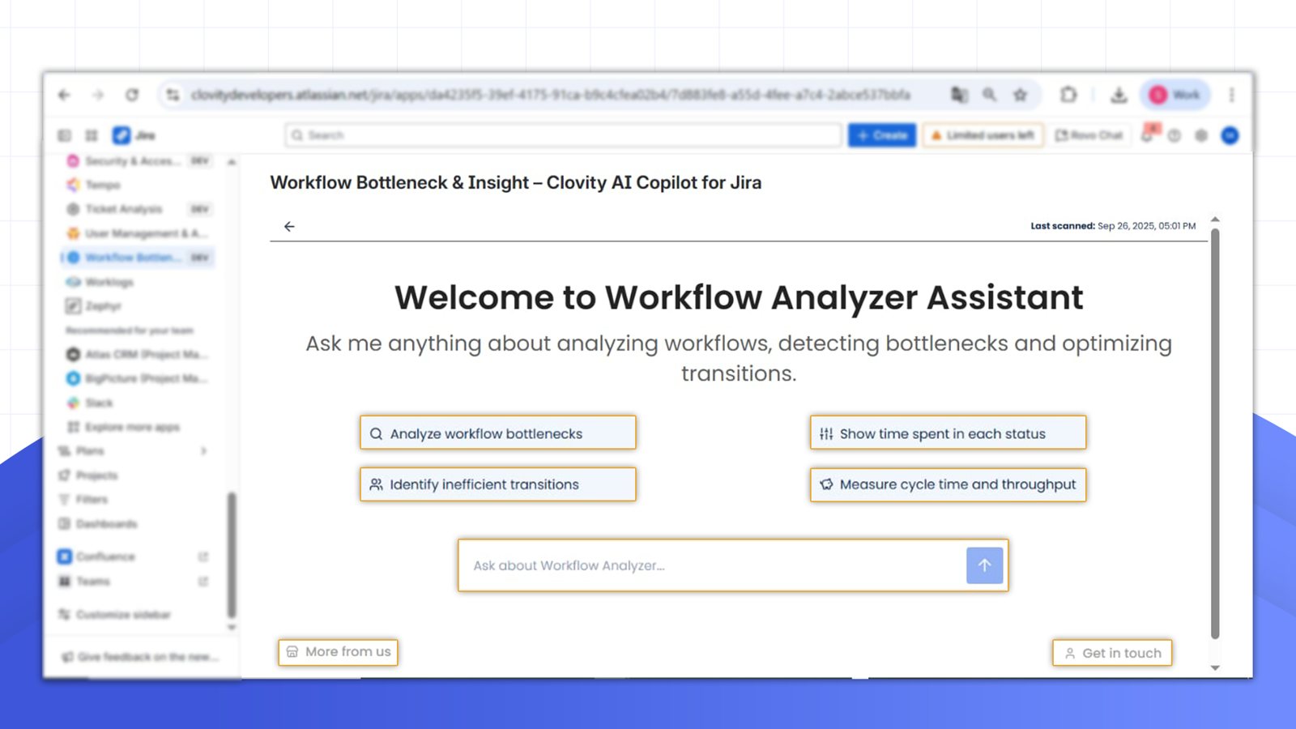The height and width of the screenshot is (729, 1296).
Task: Send the message with the up-arrow button
Action: pyautogui.click(x=984, y=565)
